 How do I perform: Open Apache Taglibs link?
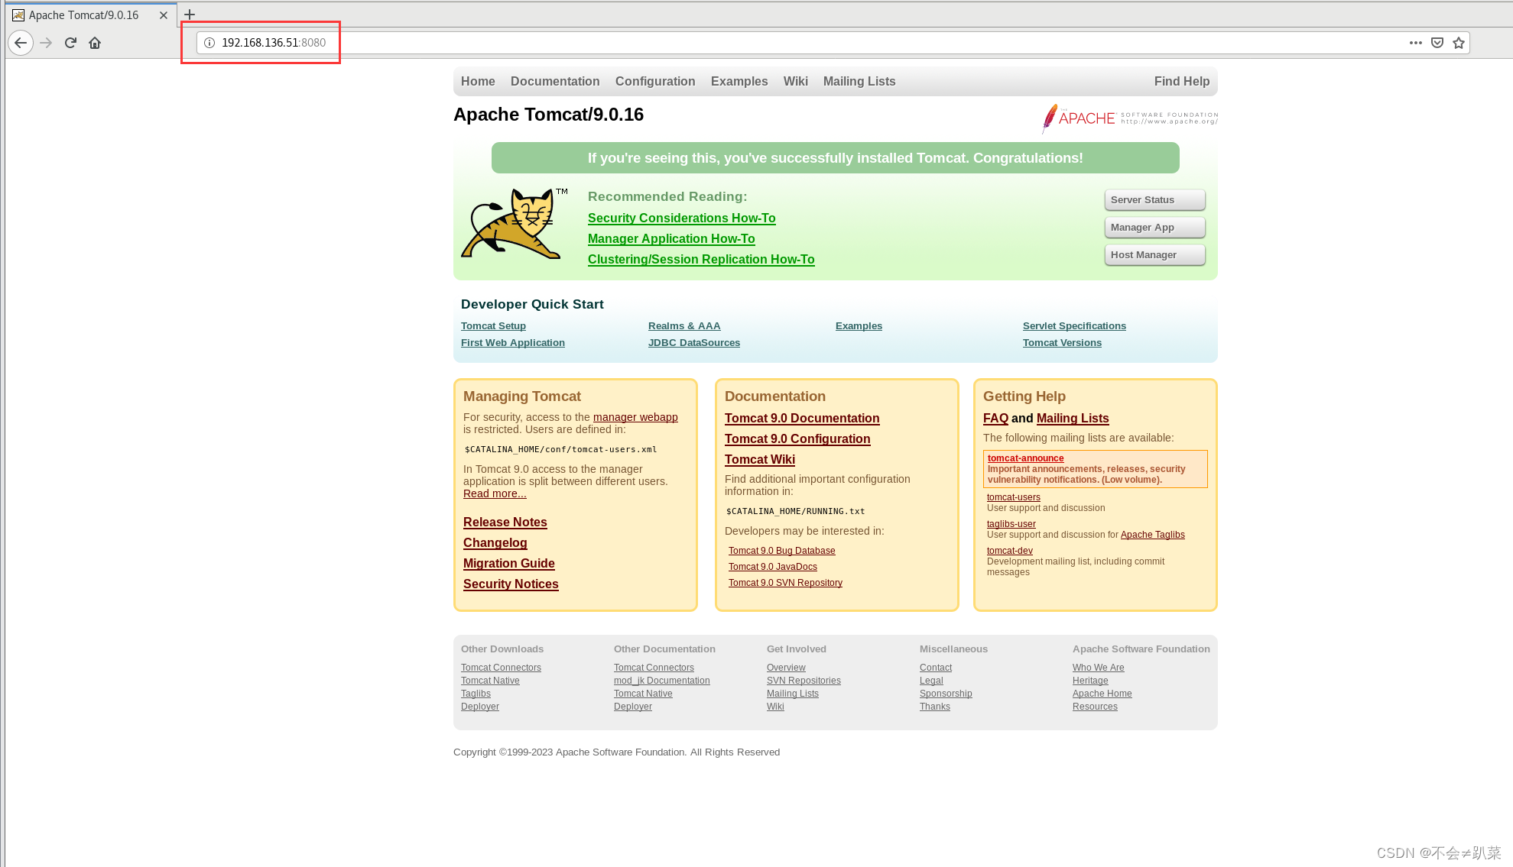[1153, 535]
